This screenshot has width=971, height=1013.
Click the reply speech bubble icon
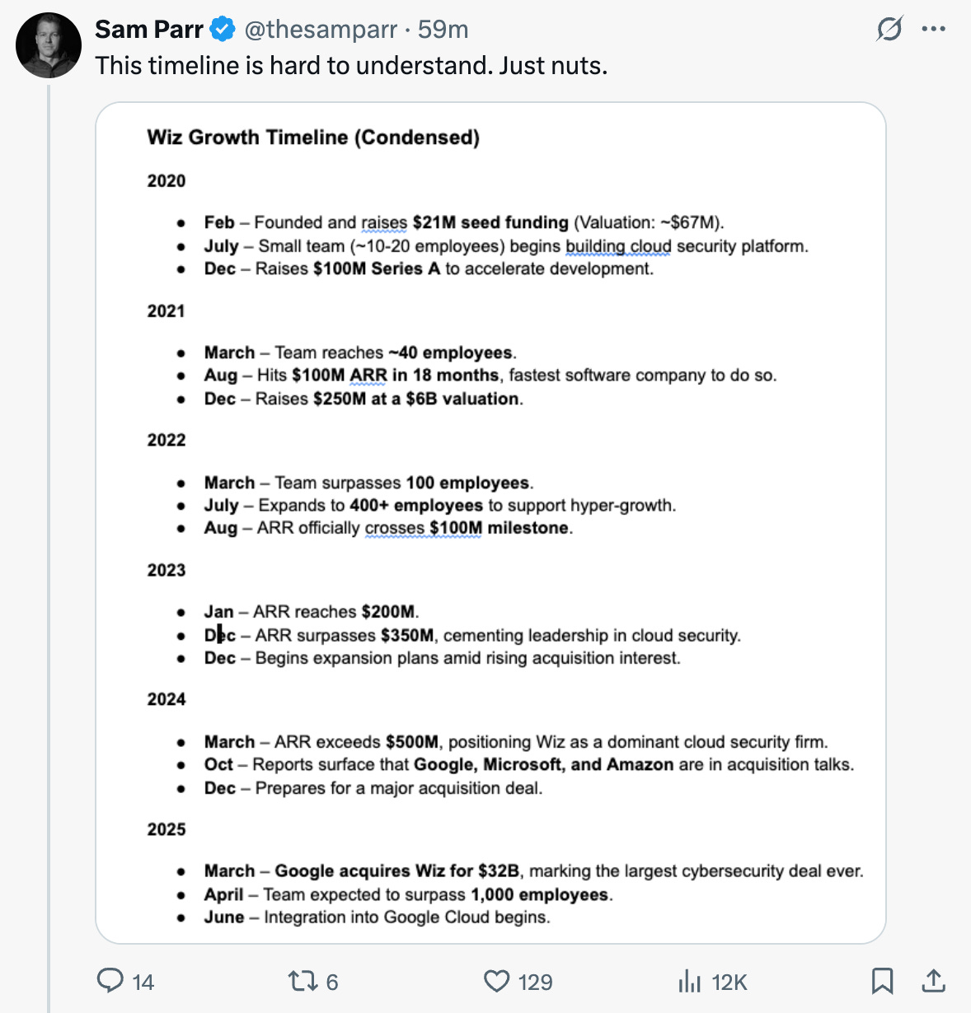tap(110, 980)
